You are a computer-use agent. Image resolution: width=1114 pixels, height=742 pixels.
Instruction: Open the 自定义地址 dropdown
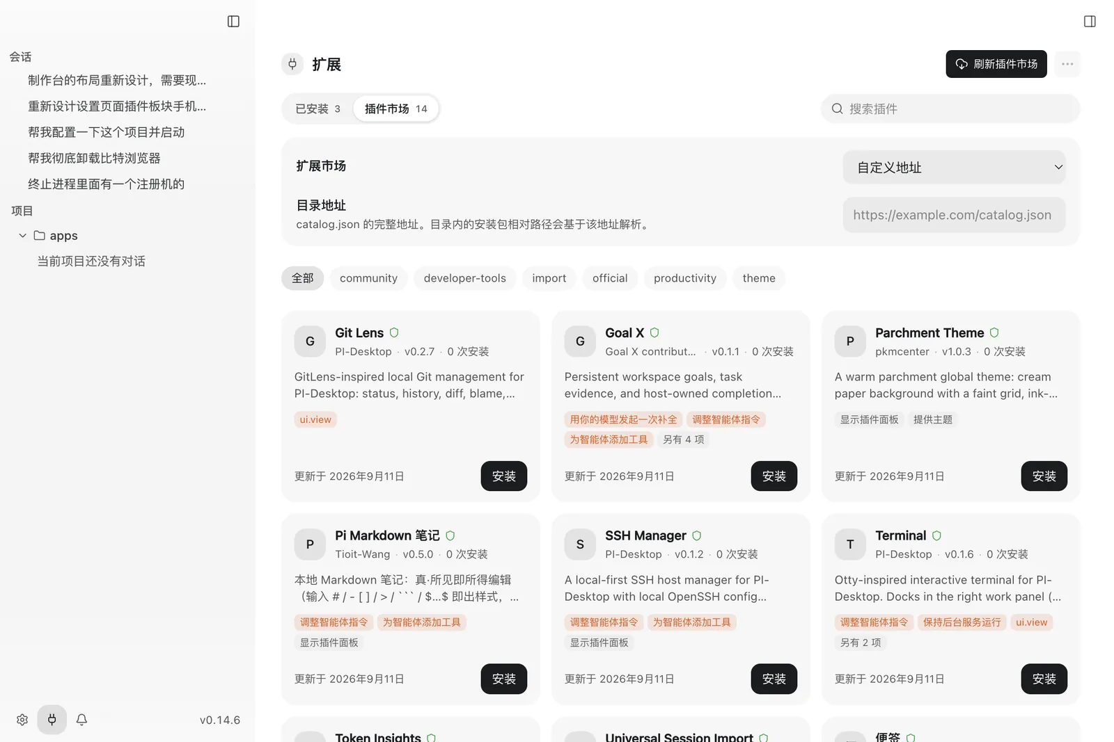[x=954, y=168]
